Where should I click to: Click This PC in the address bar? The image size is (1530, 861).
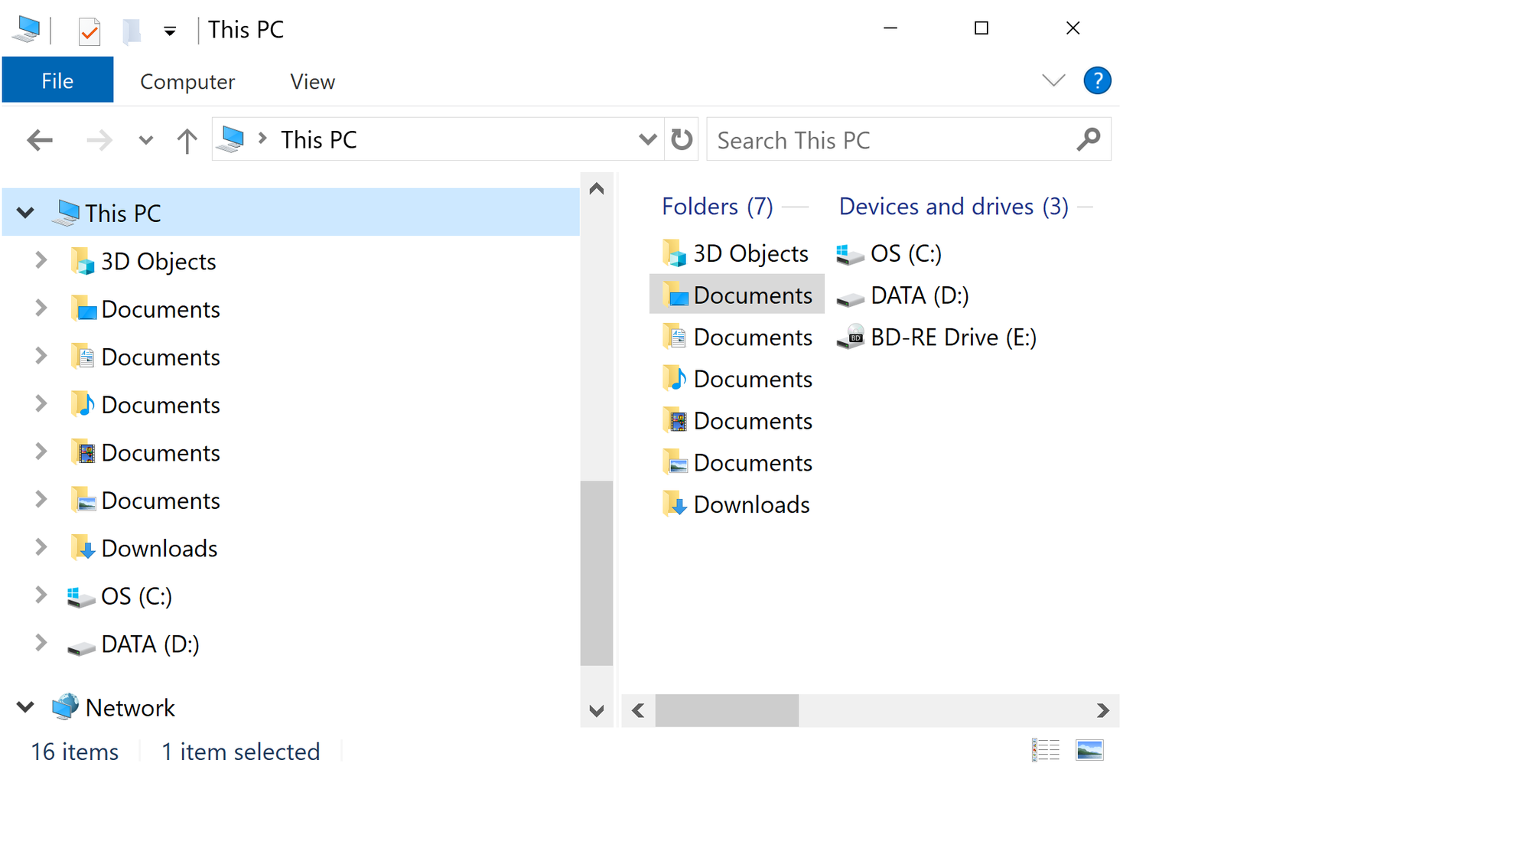pyautogui.click(x=318, y=139)
